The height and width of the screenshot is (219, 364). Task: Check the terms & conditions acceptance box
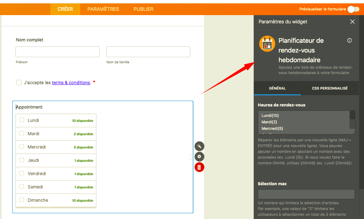(x=19, y=83)
